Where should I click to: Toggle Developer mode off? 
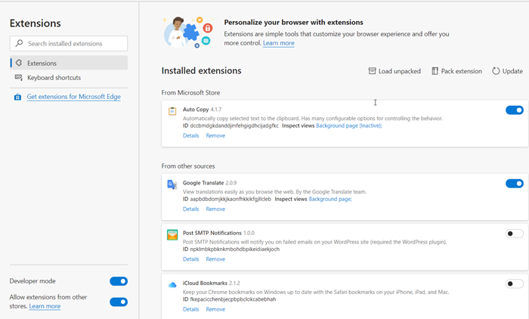coord(119,281)
